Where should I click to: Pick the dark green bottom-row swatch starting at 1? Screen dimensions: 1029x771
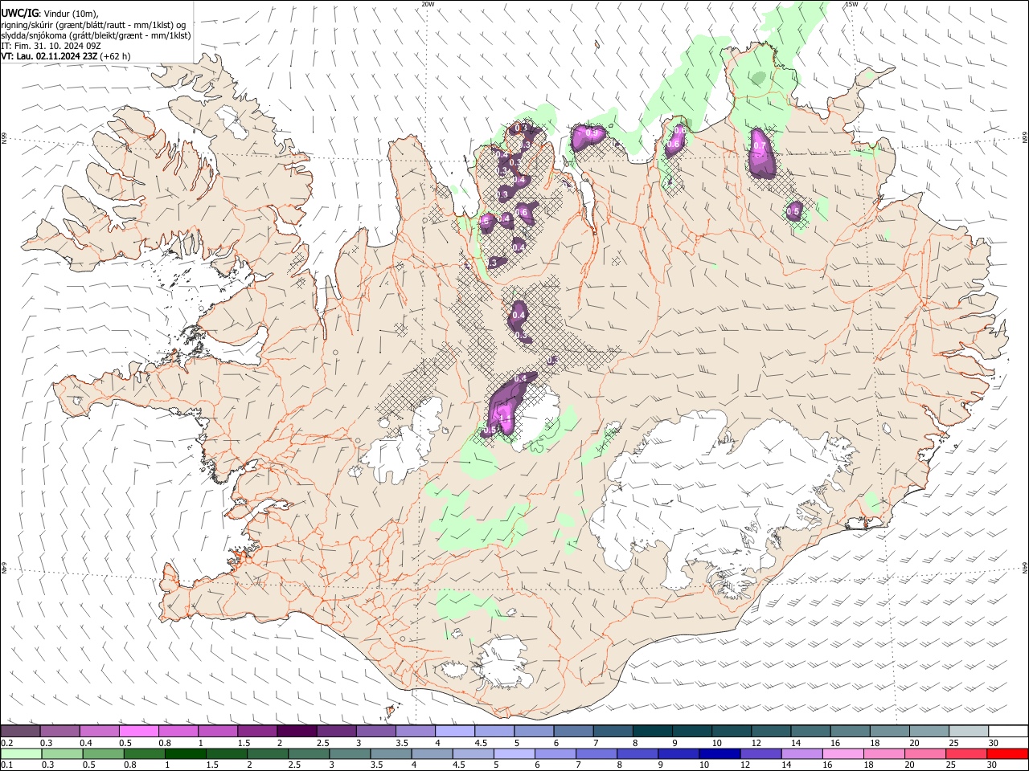coord(185,753)
